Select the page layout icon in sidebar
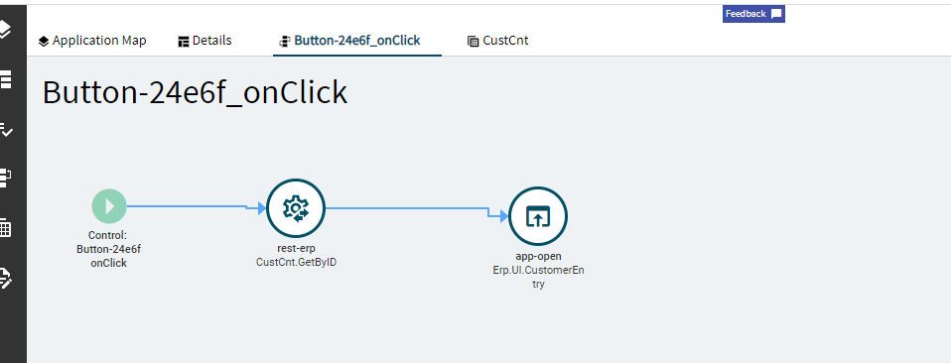The height and width of the screenshot is (363, 951). click(x=5, y=79)
